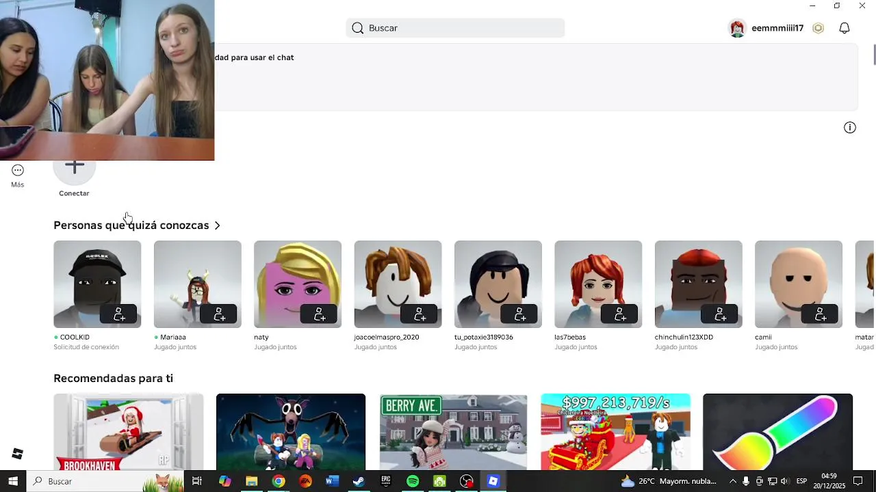Add las7bebas as a connection
Image resolution: width=876 pixels, height=492 pixels.
(x=620, y=314)
